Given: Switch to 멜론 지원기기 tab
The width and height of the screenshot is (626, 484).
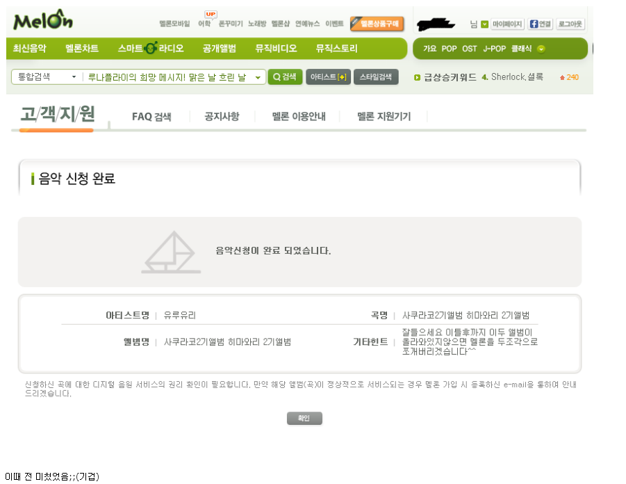Looking at the screenshot, I should point(384,116).
